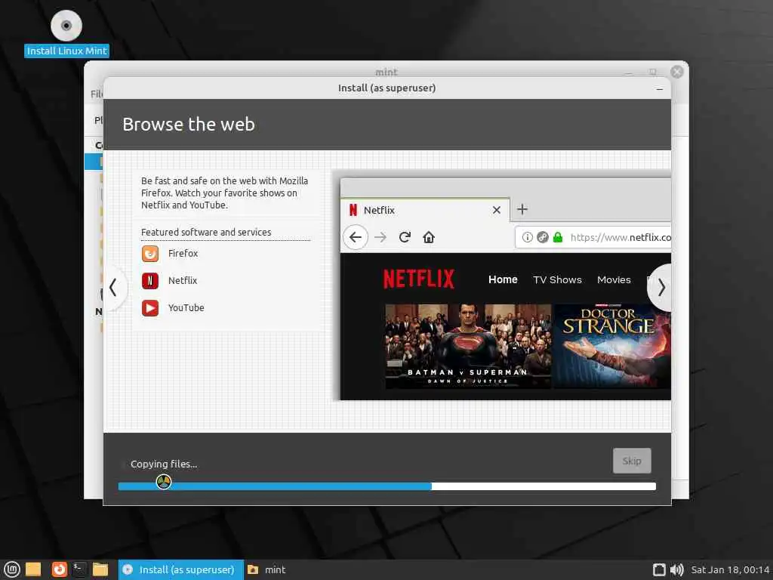Click the Netflix label in featured list
The width and height of the screenshot is (773, 580).
(183, 281)
